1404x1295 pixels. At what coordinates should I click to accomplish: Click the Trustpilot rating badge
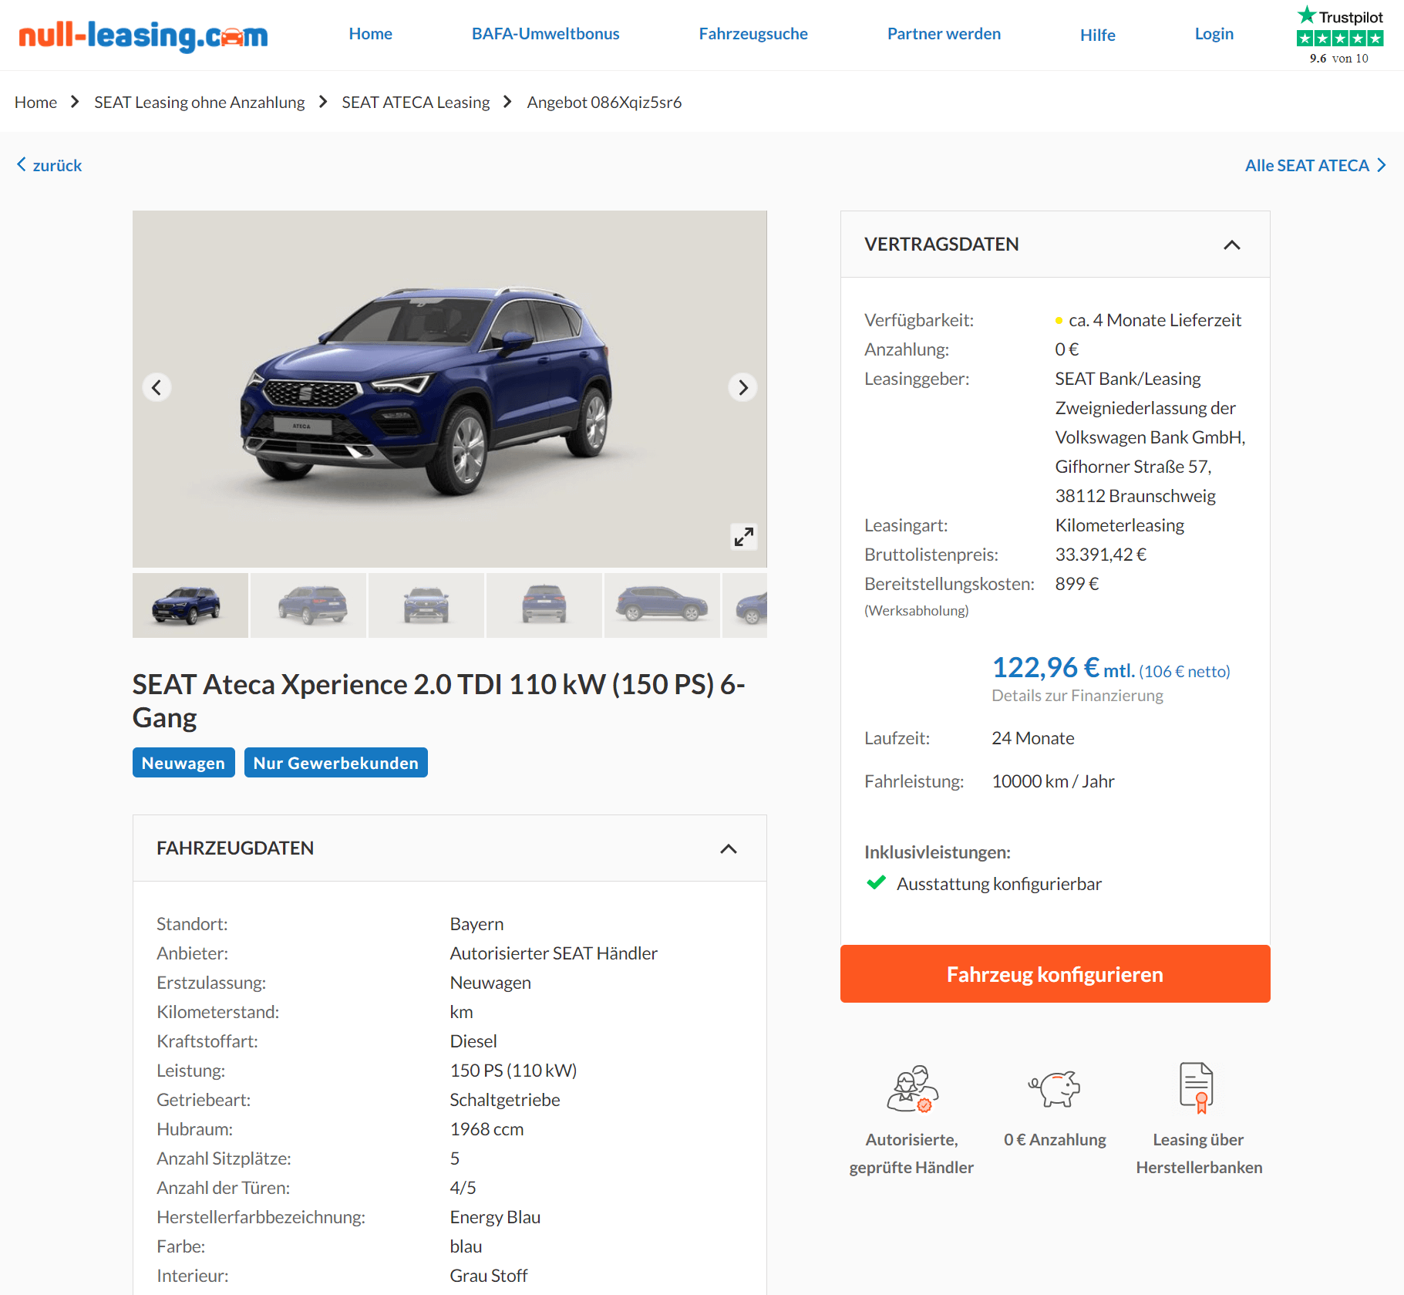[x=1340, y=35]
